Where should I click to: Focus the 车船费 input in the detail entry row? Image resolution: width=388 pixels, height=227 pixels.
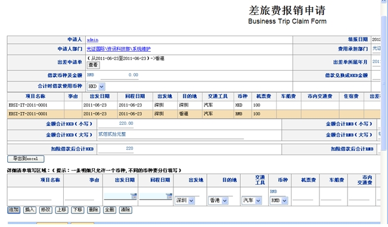pos(331,197)
